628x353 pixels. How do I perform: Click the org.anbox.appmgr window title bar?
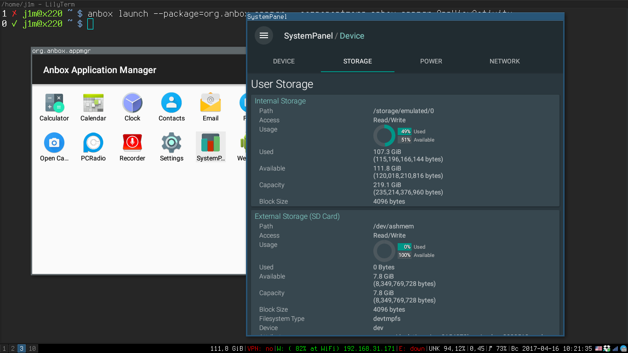(x=139, y=51)
